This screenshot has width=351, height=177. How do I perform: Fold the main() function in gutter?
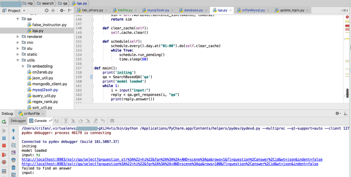92,68
